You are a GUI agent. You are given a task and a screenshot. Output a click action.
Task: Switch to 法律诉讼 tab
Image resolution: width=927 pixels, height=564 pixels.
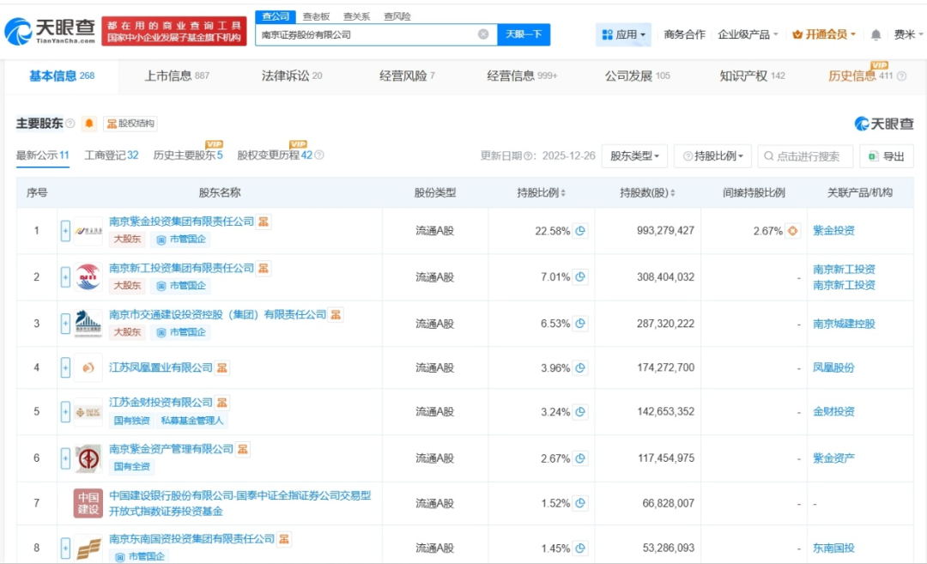pos(292,76)
